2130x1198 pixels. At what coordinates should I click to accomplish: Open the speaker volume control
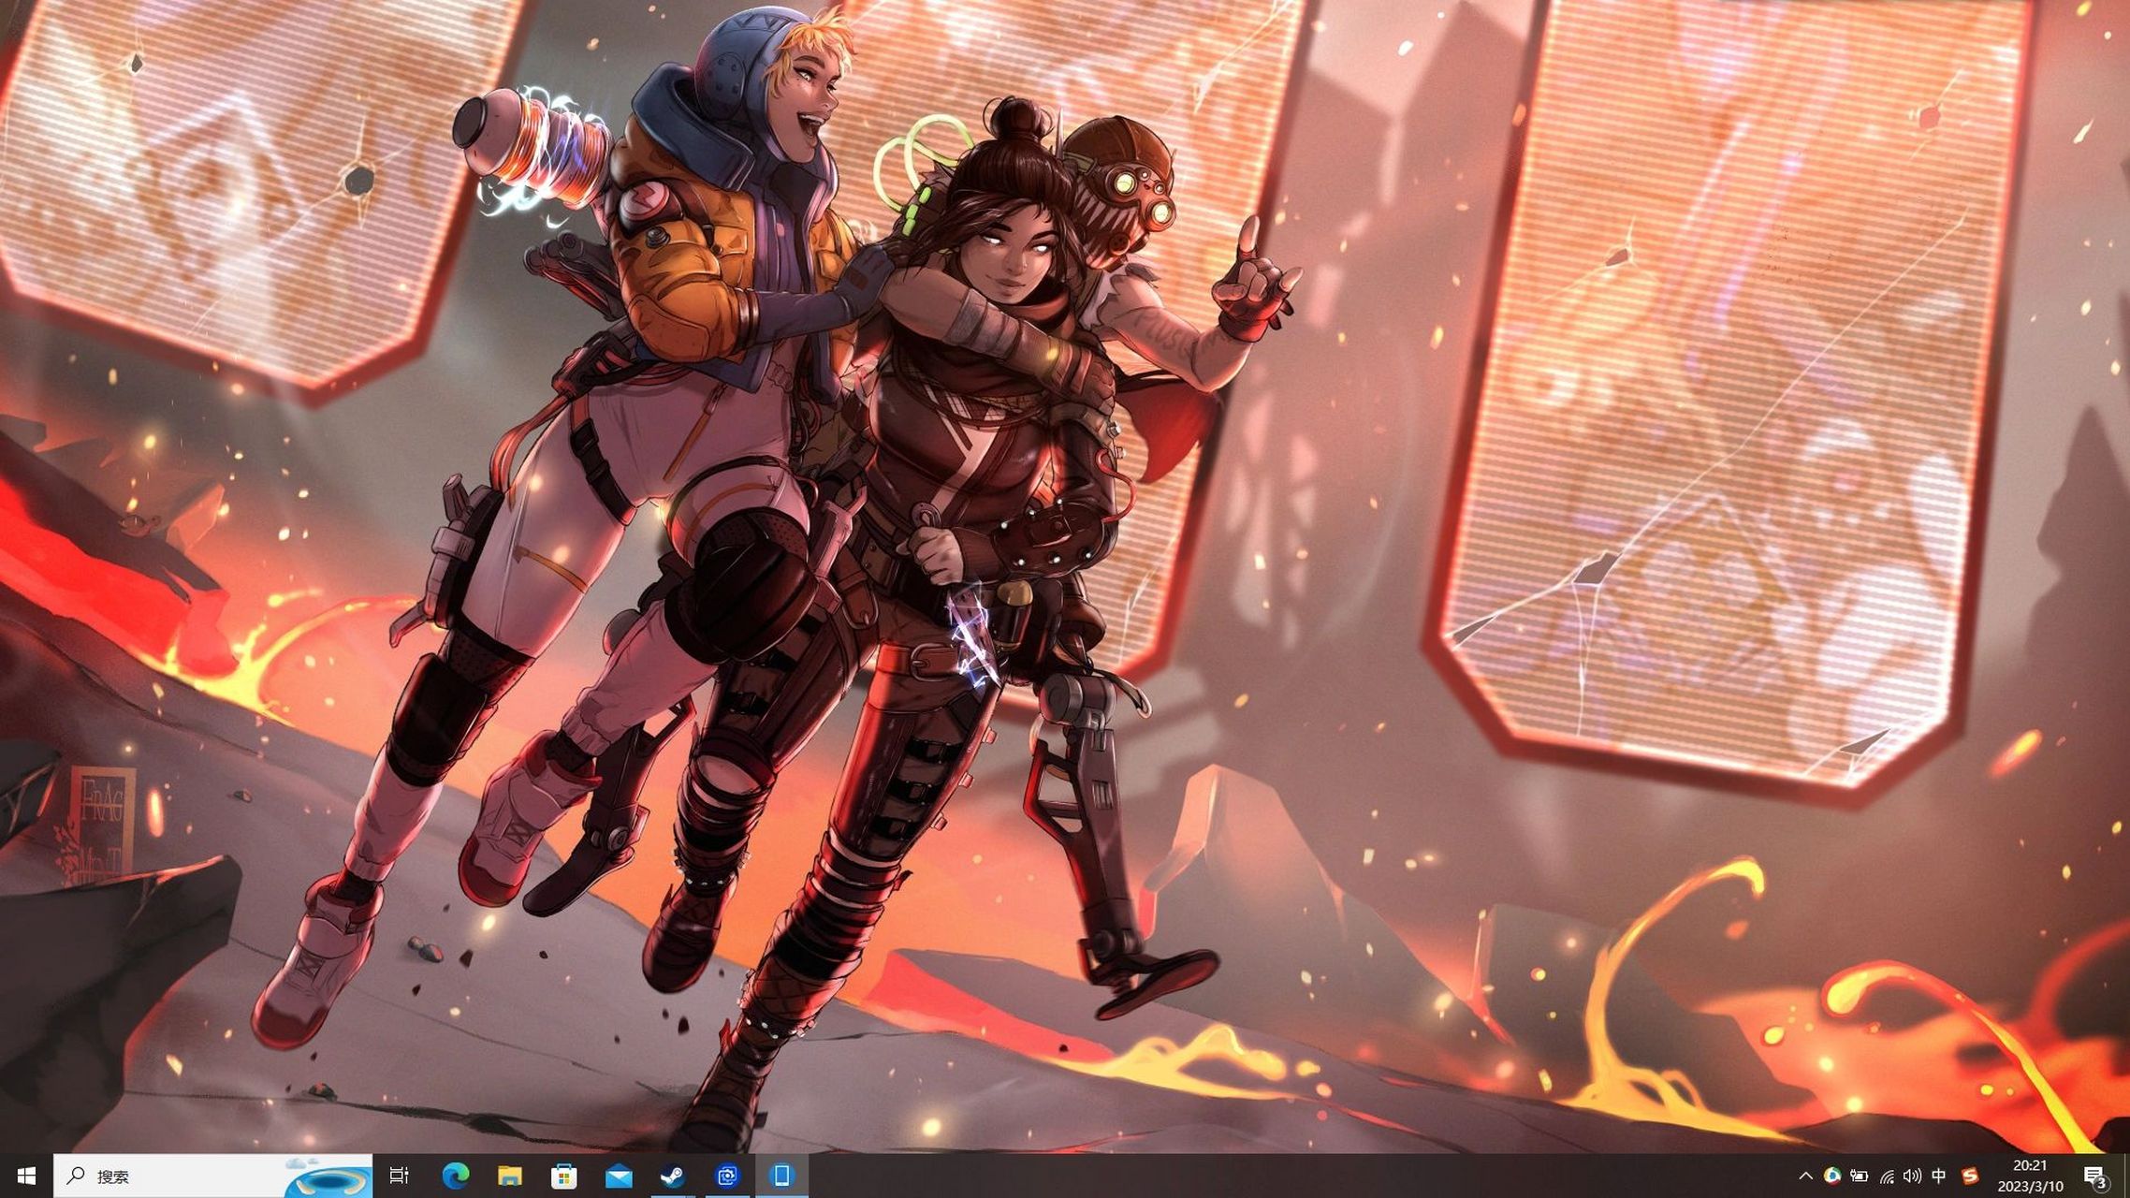click(x=1913, y=1176)
